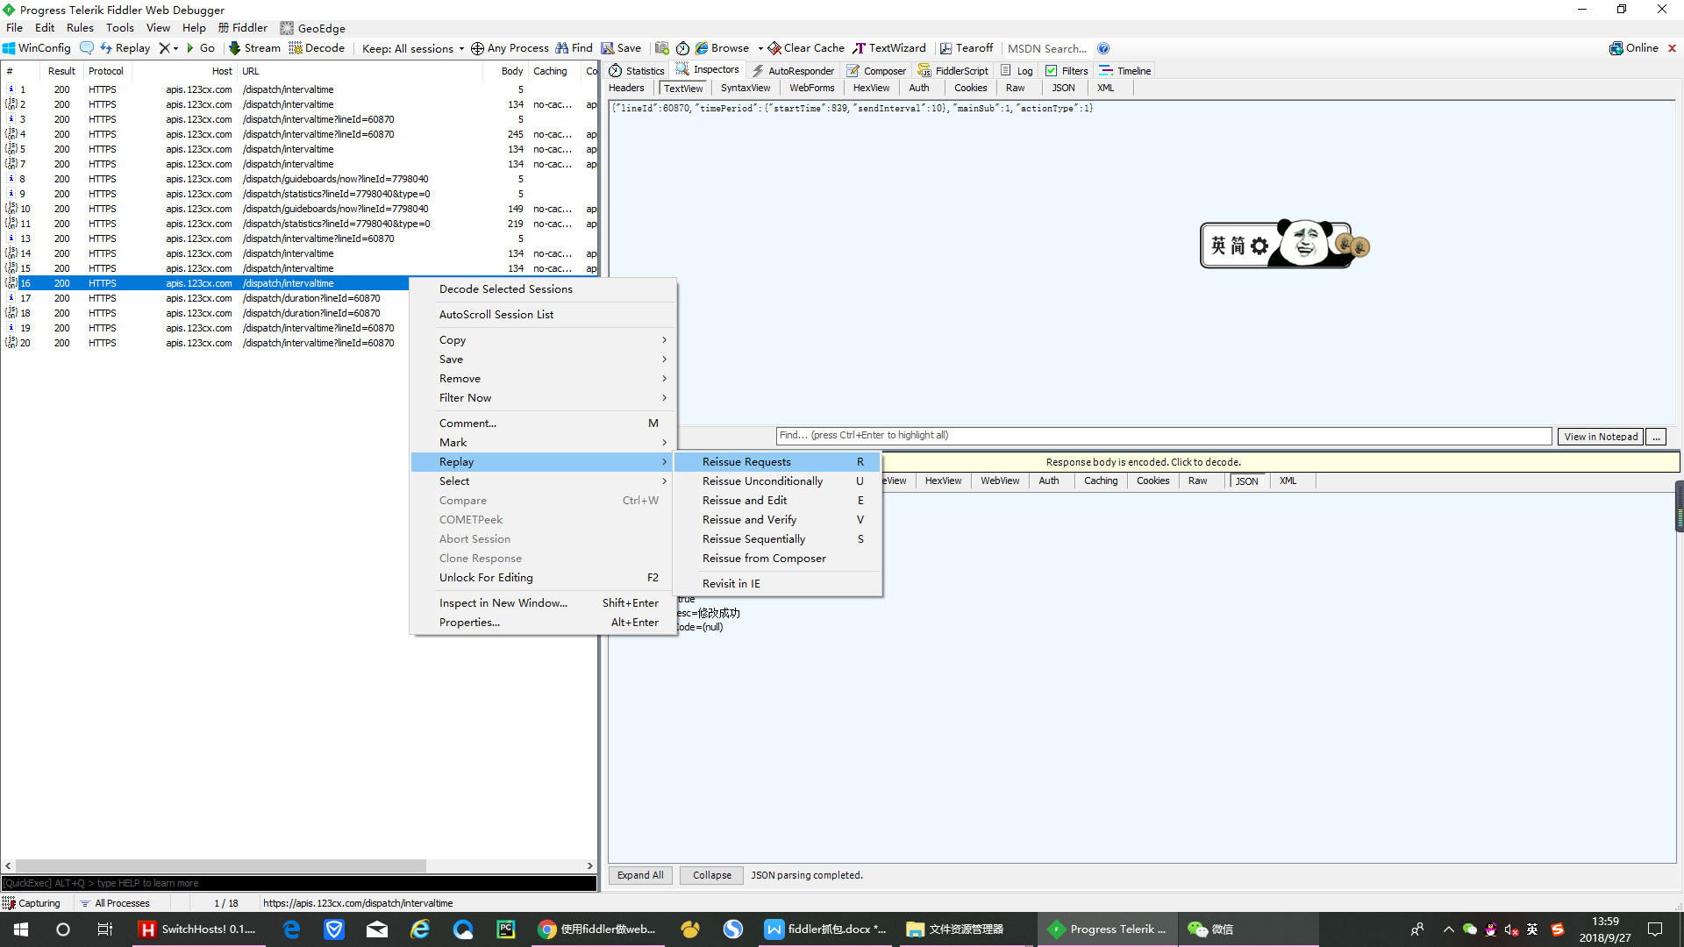Viewport: 1684px width, 947px height.
Task: Expand the Remove X dropdown arrow
Action: point(175,48)
